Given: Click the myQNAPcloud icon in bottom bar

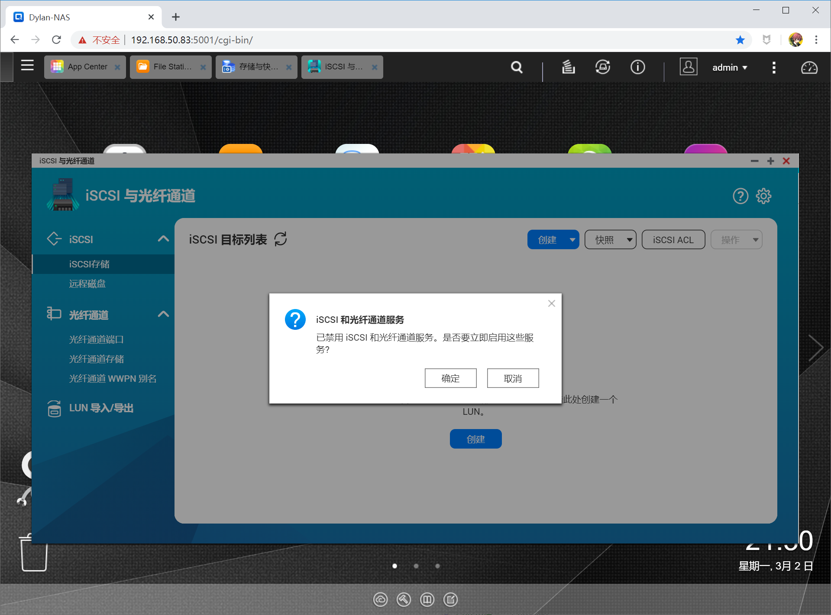Looking at the screenshot, I should pos(380,600).
